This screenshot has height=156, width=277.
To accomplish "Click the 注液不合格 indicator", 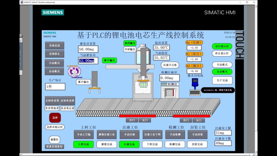I will [170, 65].
